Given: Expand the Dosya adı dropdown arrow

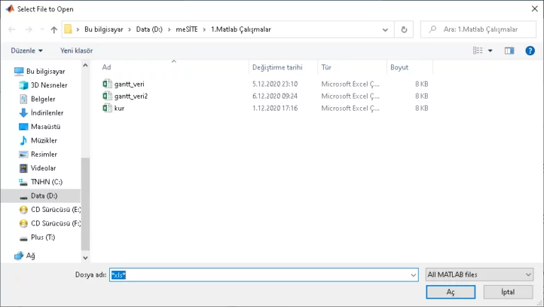Looking at the screenshot, I should [x=413, y=275].
